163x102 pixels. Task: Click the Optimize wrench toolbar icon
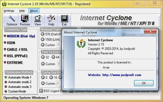12,20
